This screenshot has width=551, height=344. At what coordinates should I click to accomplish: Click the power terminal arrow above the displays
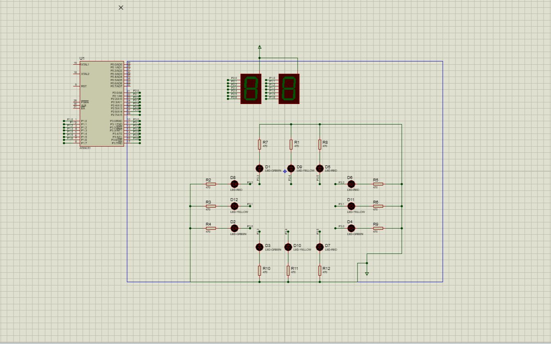[260, 47]
